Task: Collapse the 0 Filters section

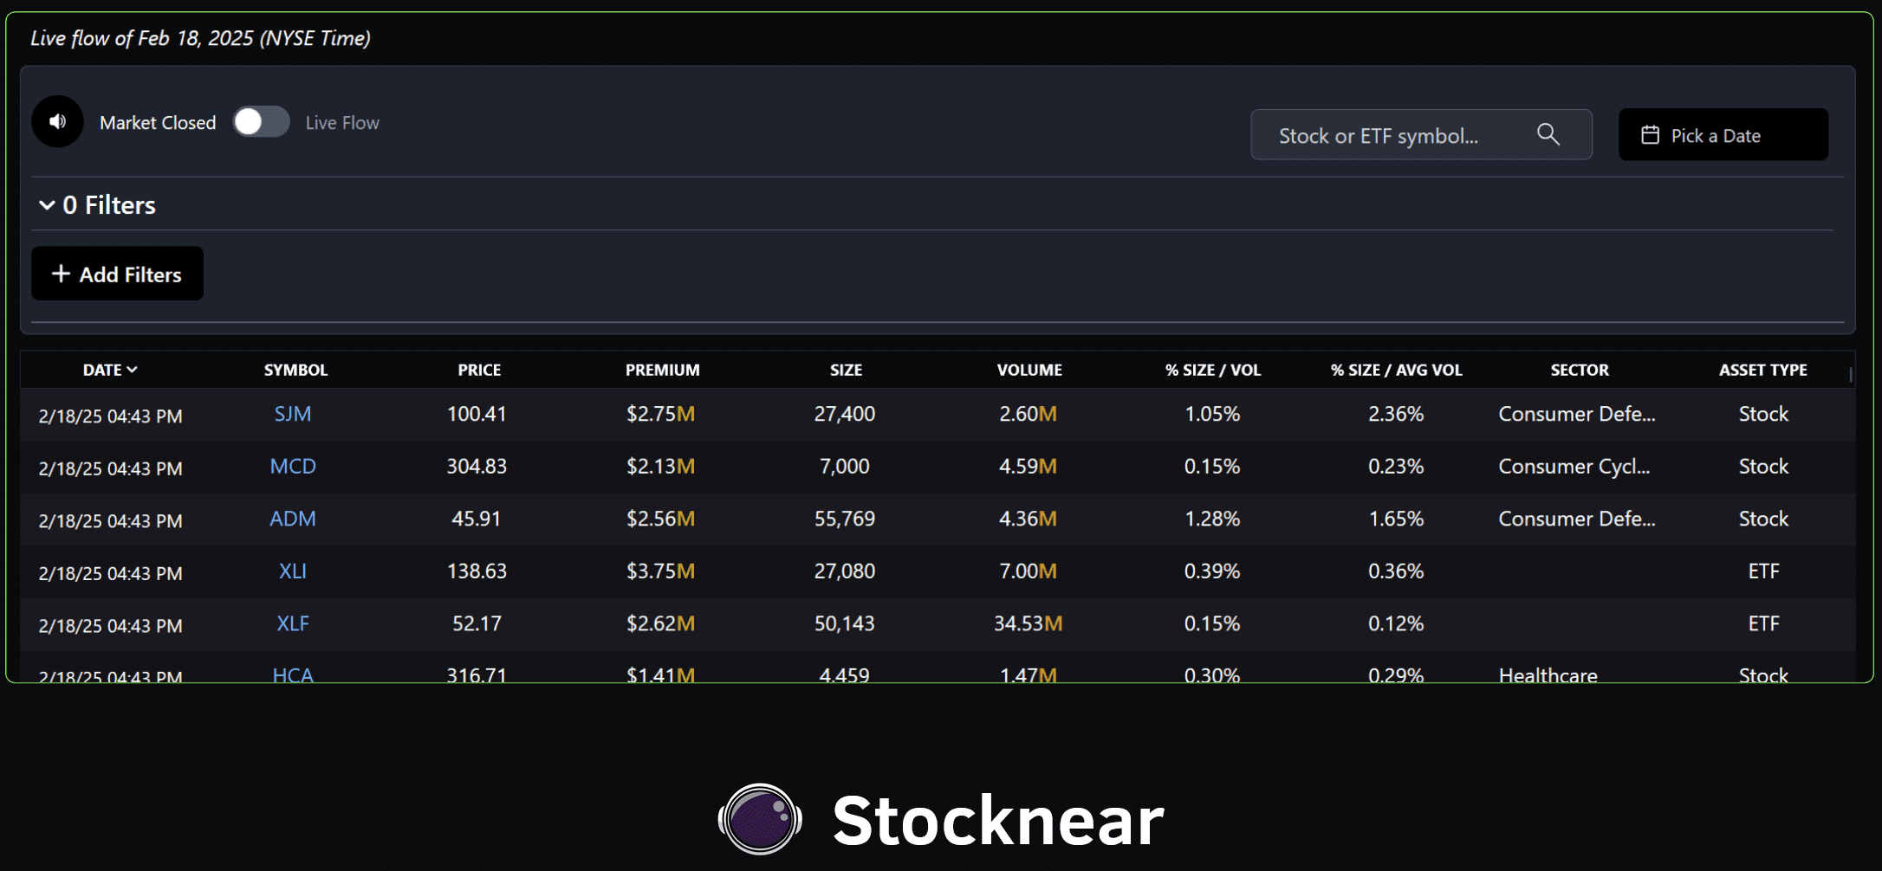Action: (x=97, y=205)
